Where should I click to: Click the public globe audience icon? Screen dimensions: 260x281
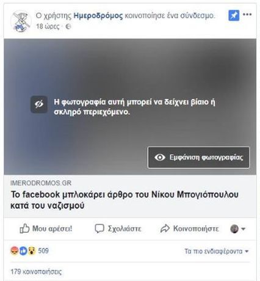click(x=68, y=26)
